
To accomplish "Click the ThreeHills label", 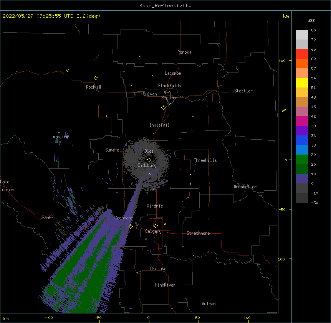I will coord(205,160).
